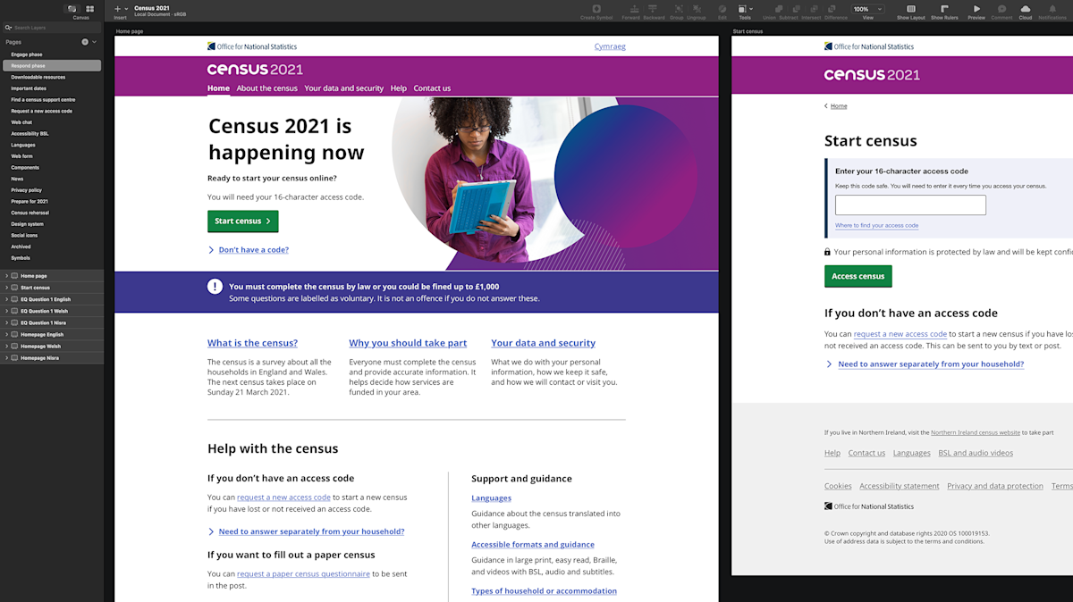Click the exclamation warning icon in banner
1073x602 pixels.
pyautogui.click(x=215, y=286)
